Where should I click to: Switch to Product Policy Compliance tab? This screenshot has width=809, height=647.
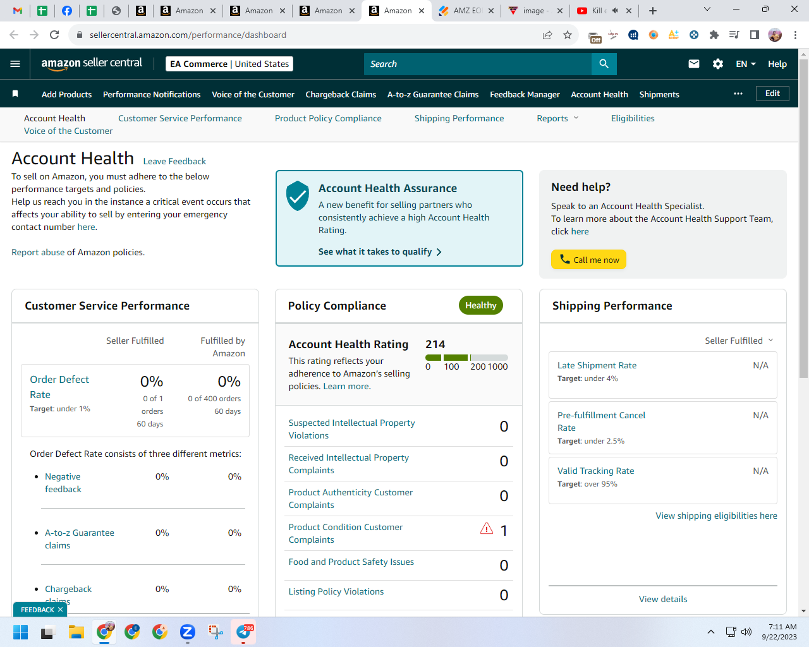(328, 118)
